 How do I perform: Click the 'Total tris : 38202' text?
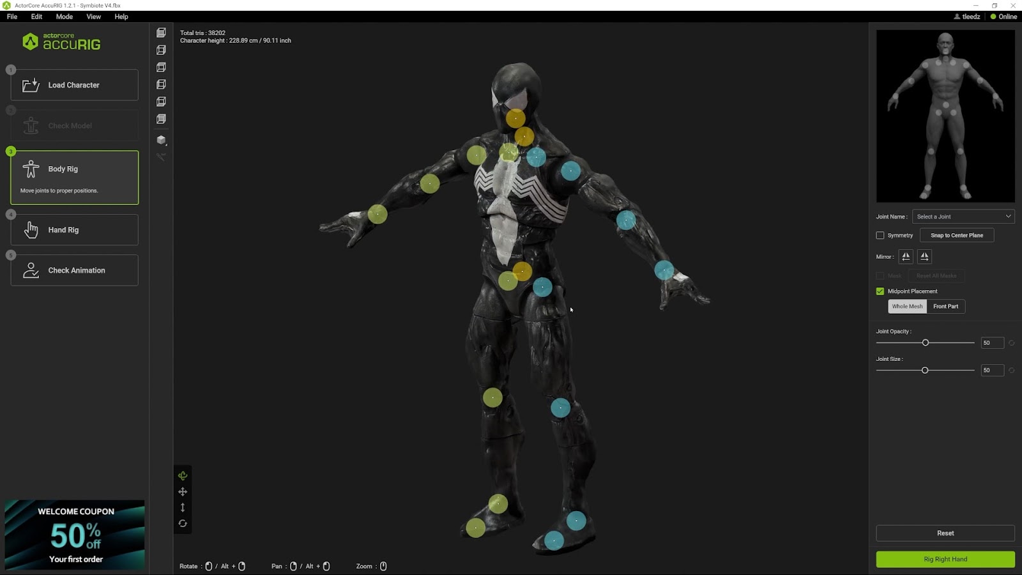tap(202, 33)
